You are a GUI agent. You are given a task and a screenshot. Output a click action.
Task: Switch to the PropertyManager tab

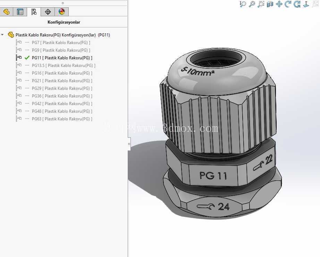tap(20, 12)
